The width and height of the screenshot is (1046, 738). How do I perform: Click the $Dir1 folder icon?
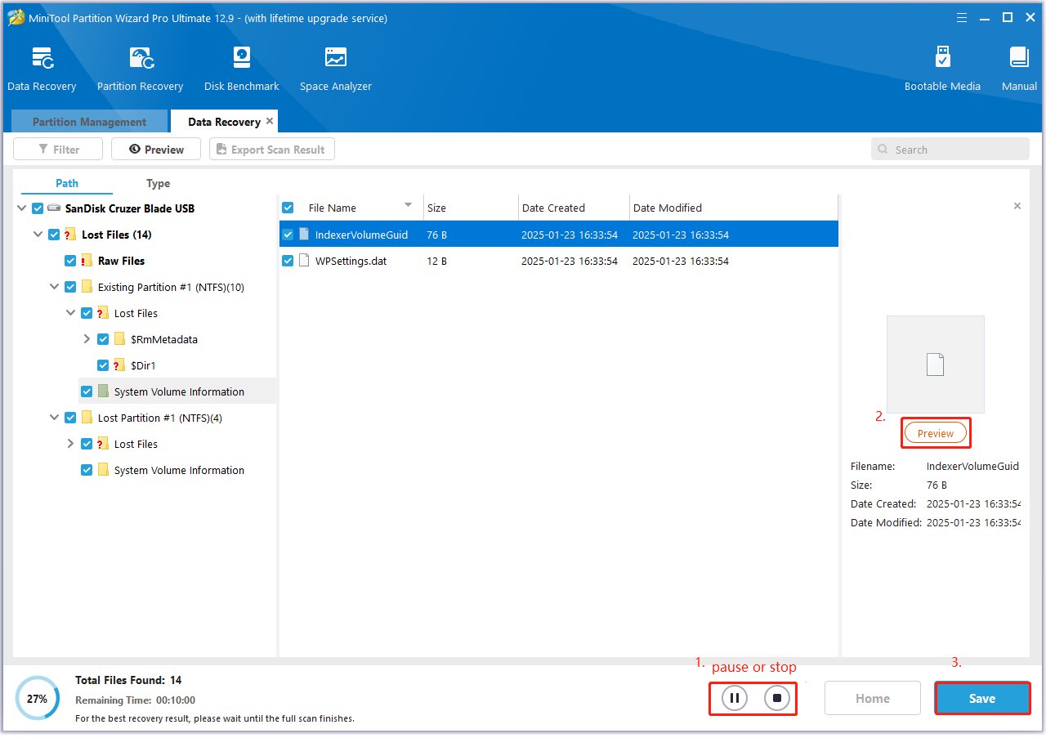coord(119,365)
